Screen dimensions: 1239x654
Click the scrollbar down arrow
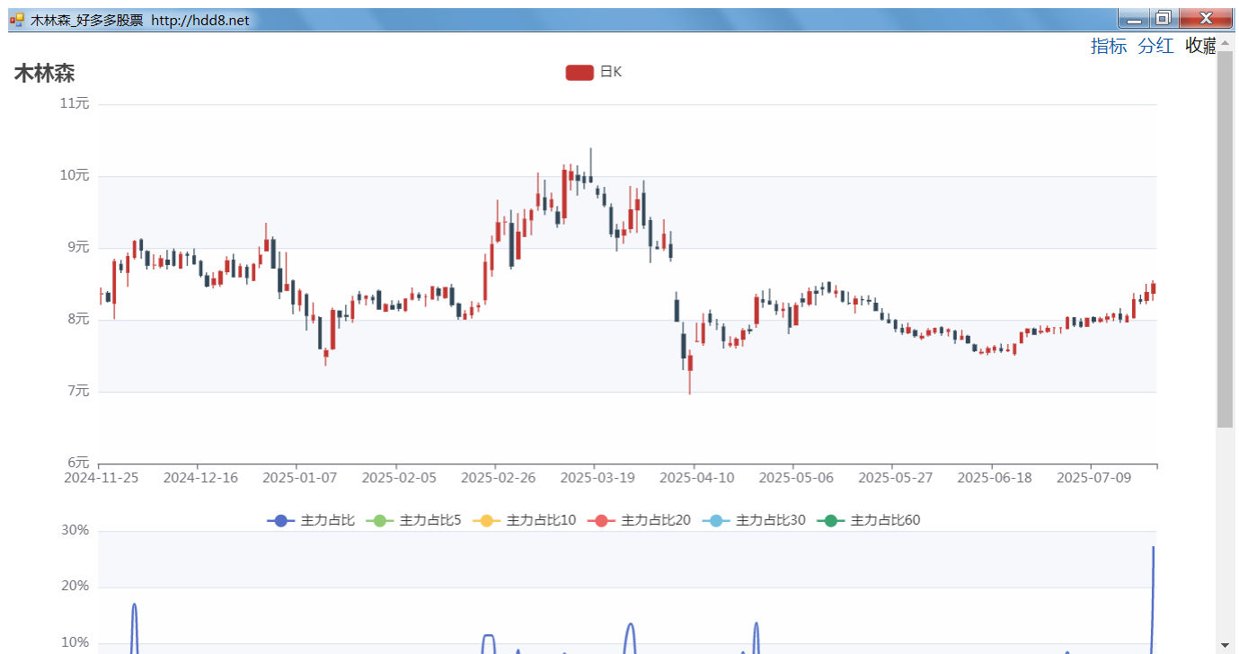pyautogui.click(x=1226, y=645)
